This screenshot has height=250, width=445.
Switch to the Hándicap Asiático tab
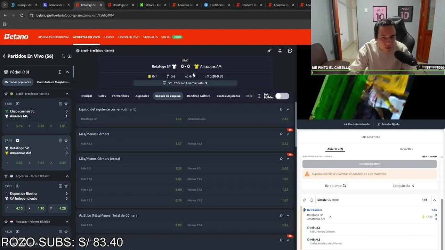(x=199, y=96)
